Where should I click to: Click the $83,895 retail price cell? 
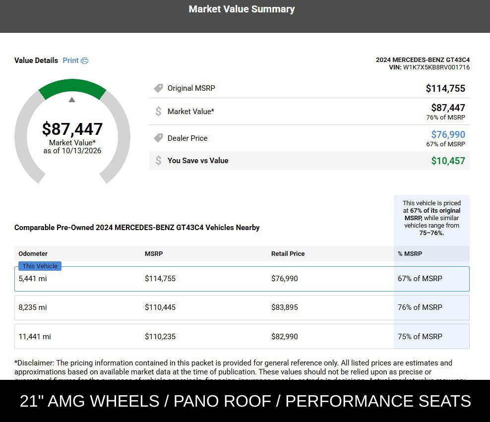[x=284, y=307]
